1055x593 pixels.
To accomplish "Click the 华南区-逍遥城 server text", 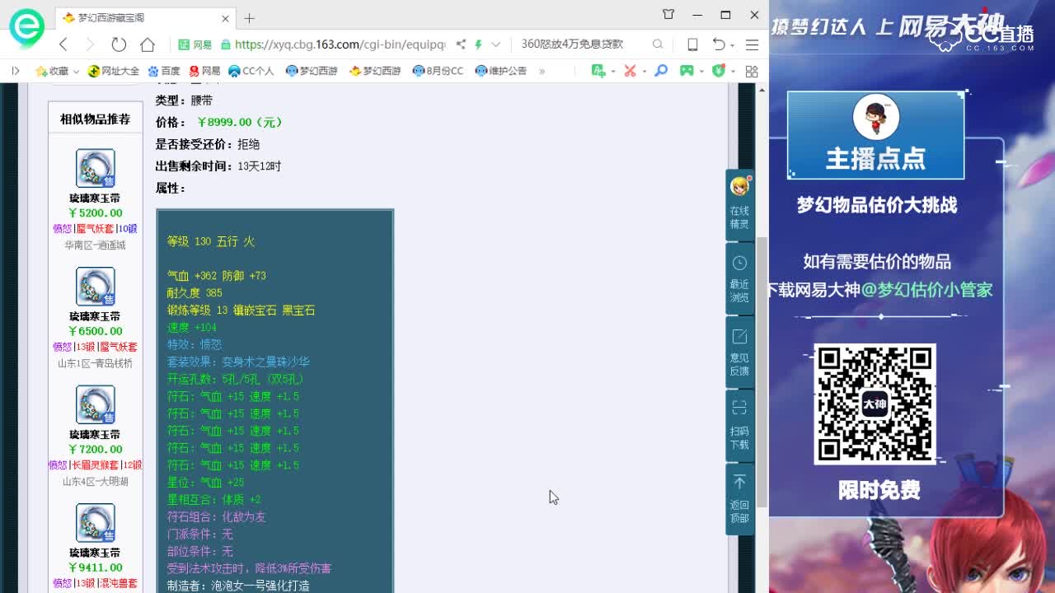I will (95, 245).
